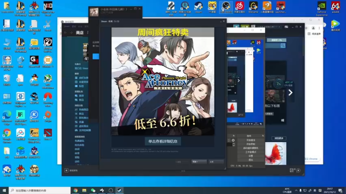Screen dimensions: 346x194
Task: Open the Origin desktop shortcut
Action: 48,116
